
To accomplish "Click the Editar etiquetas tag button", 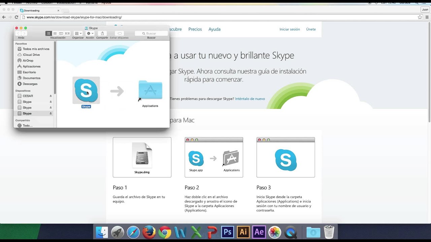I will 119,33.
